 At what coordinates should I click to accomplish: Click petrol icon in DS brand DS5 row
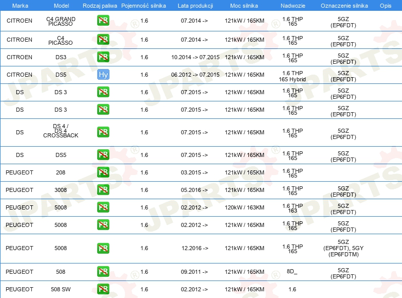coord(103,155)
